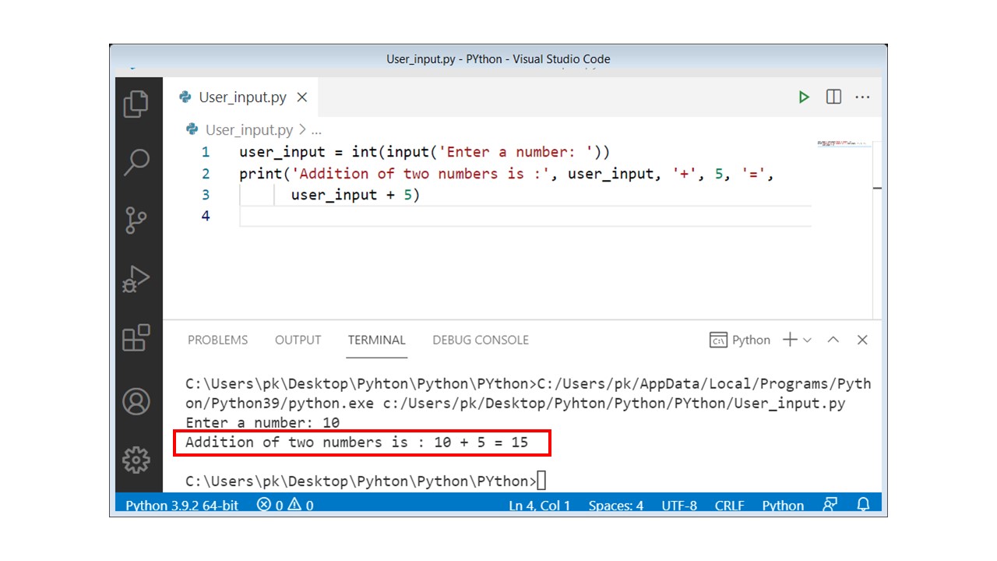This screenshot has height=561, width=997.
Task: Select Python 3.9.2 64-bit interpreter in status bar
Action: coord(181,505)
